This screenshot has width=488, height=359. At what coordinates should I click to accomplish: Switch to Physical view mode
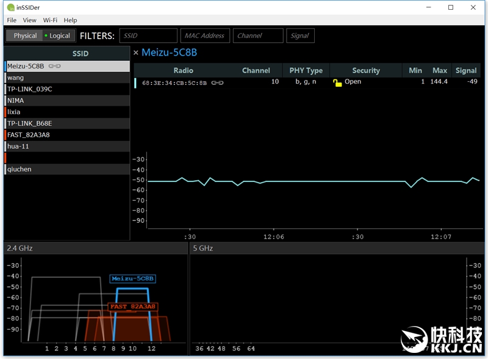(25, 35)
